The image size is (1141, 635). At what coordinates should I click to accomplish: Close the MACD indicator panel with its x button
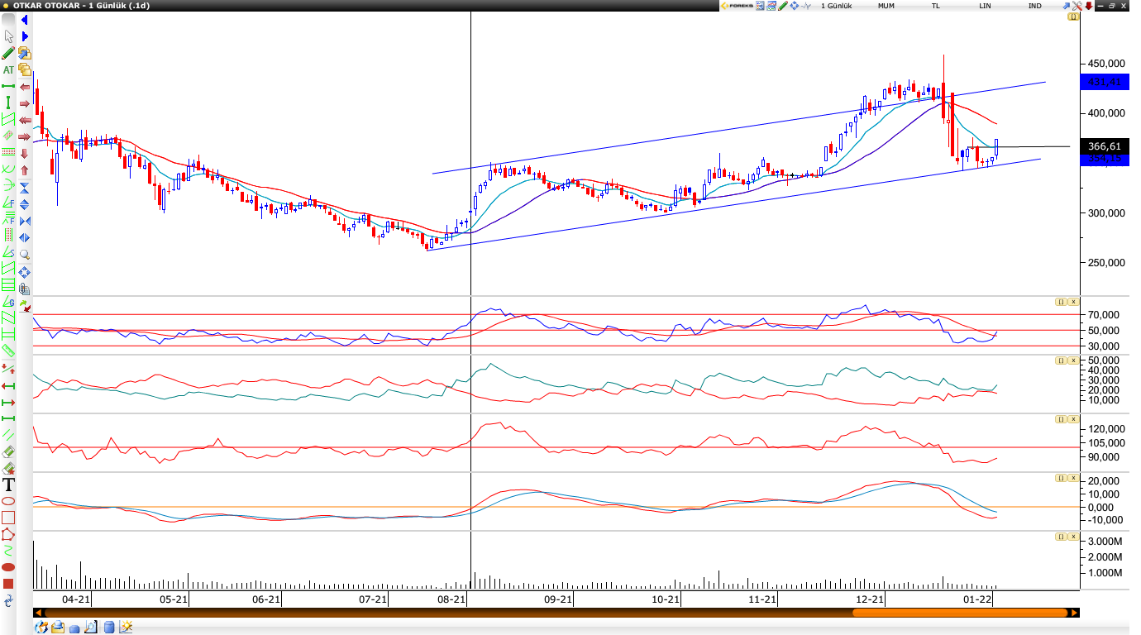(x=1072, y=478)
